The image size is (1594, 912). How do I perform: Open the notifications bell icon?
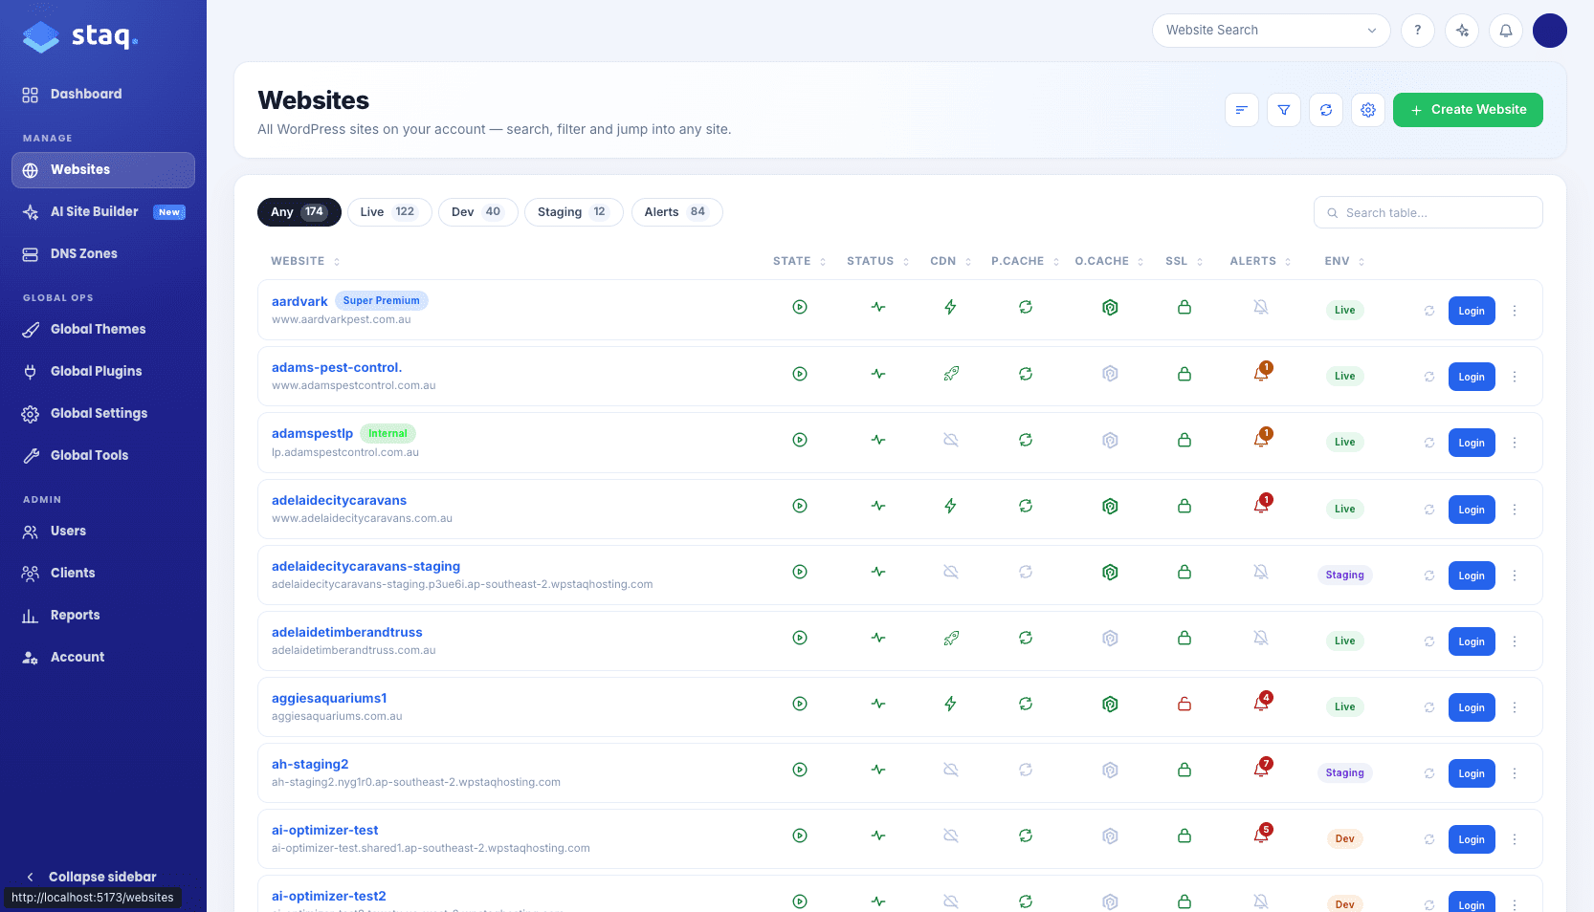[x=1505, y=31]
